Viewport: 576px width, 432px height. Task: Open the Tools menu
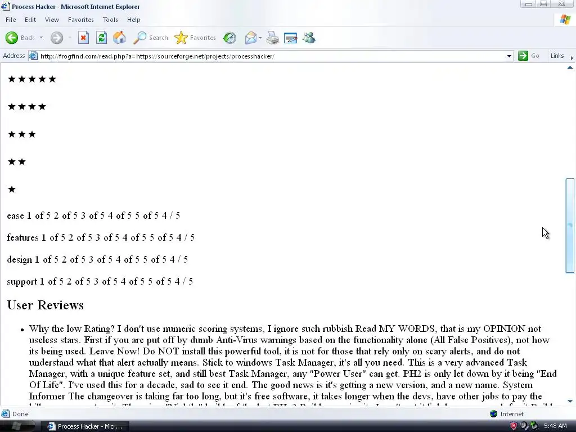click(110, 20)
